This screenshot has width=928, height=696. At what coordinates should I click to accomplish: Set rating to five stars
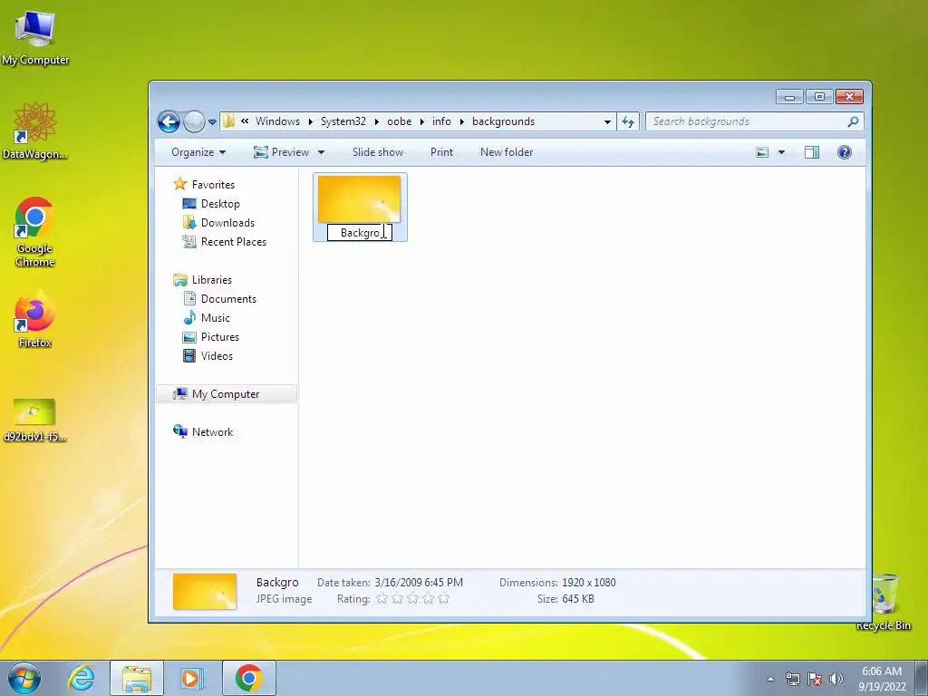pyautogui.click(x=443, y=599)
